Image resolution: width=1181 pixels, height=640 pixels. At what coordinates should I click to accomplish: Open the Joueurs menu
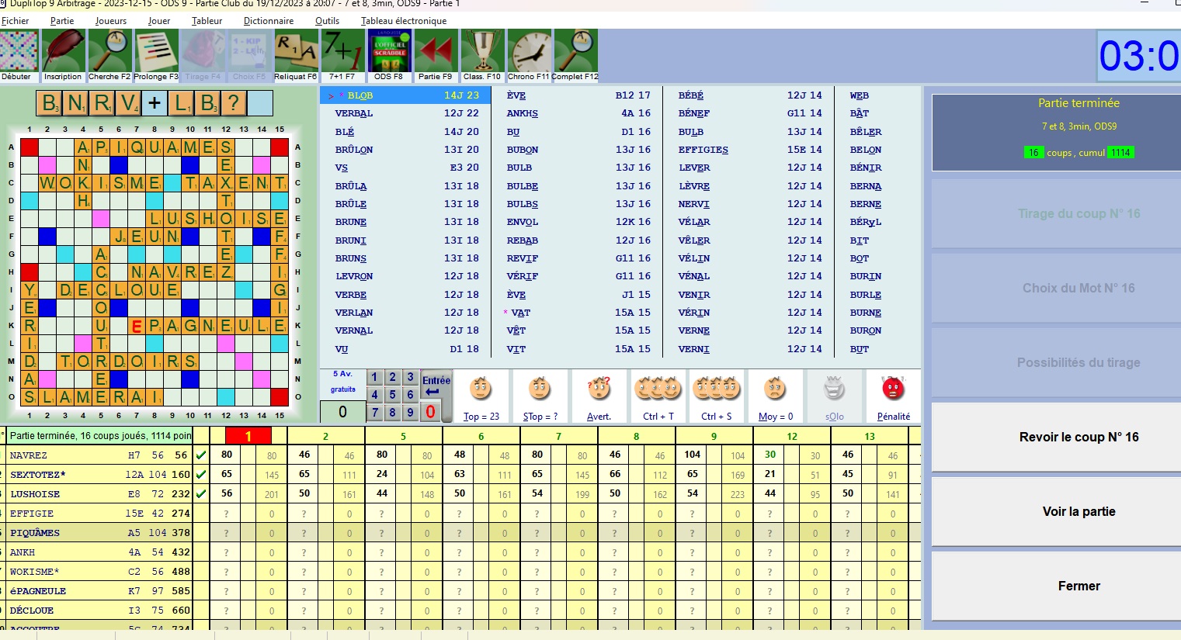click(x=111, y=21)
